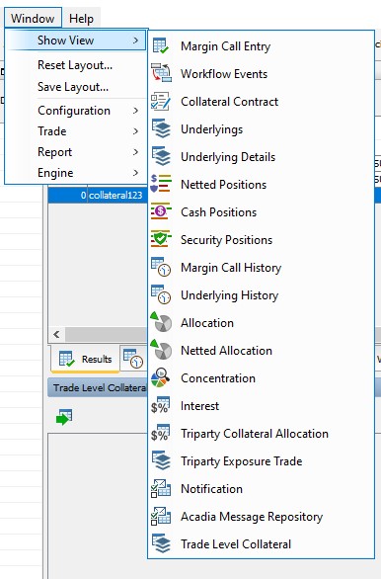The width and height of the screenshot is (381, 579).
Task: Click the Margin Call History clock icon
Action: tap(161, 268)
